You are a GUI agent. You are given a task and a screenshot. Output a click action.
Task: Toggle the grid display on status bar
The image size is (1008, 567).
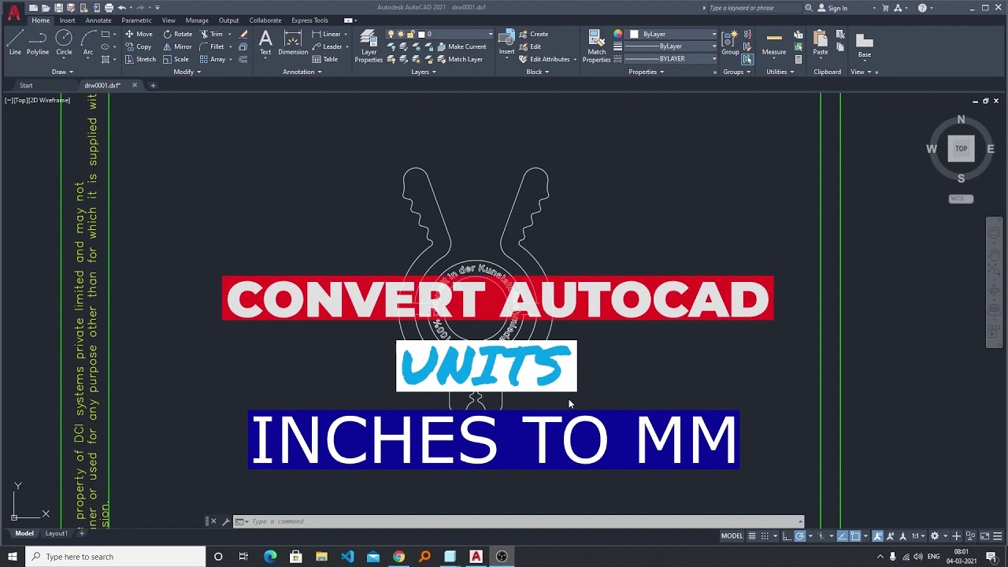click(x=752, y=535)
